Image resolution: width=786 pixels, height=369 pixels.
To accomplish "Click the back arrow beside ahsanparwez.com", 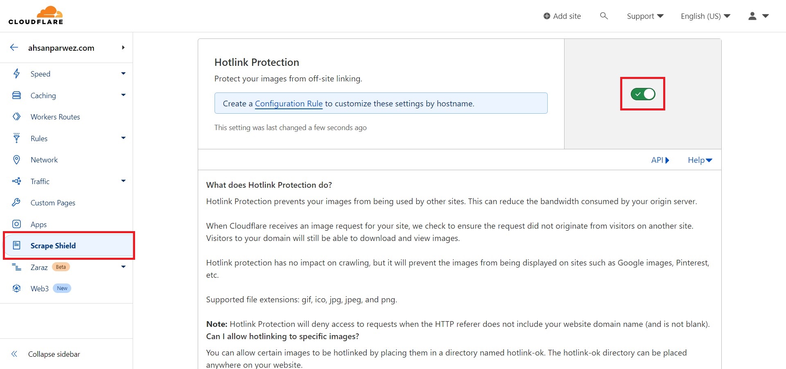I will (14, 47).
